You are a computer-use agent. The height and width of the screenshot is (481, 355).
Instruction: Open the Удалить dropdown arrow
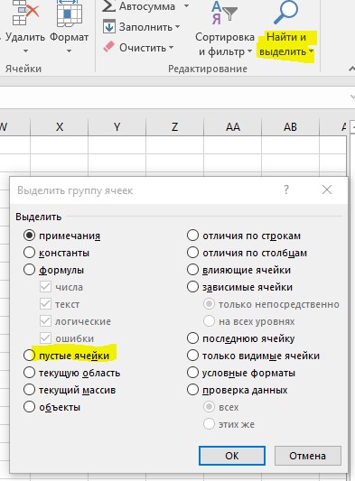point(26,51)
